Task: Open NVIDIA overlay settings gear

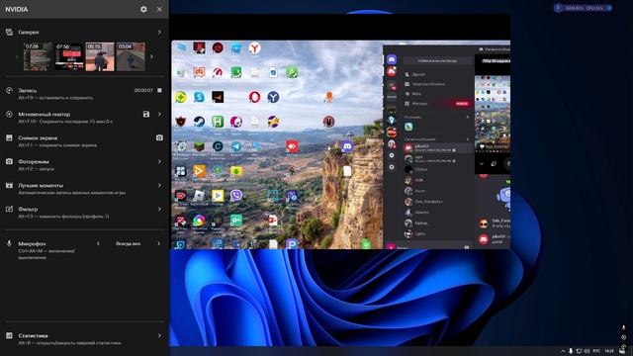Action: [x=143, y=9]
